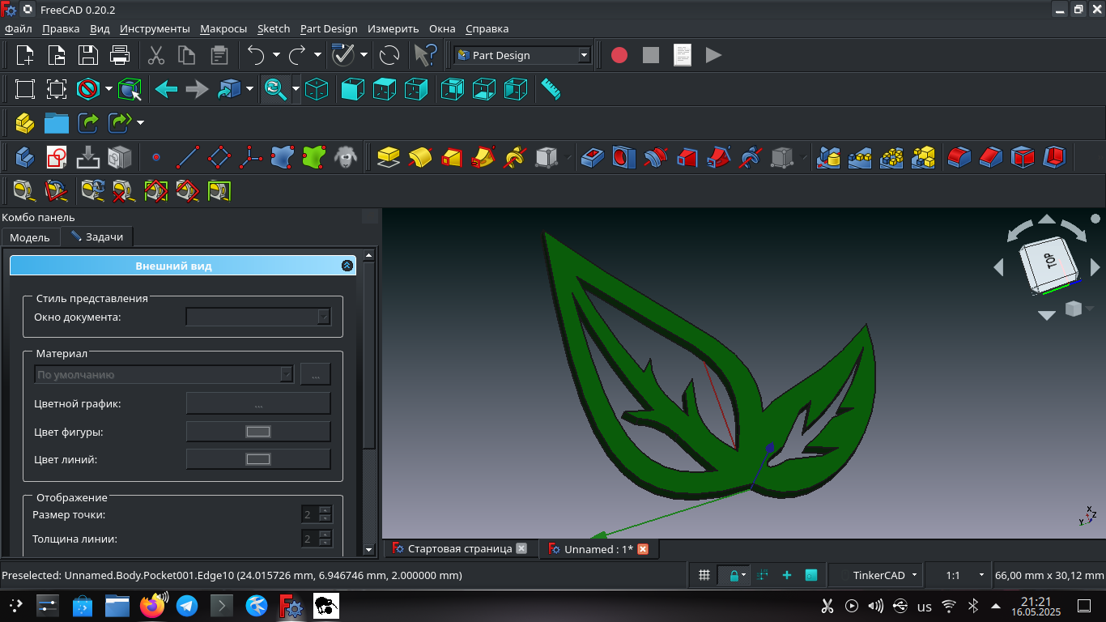Viewport: 1106px width, 622px height.
Task: Close the Unnamed : 1* document tab
Action: [643, 549]
